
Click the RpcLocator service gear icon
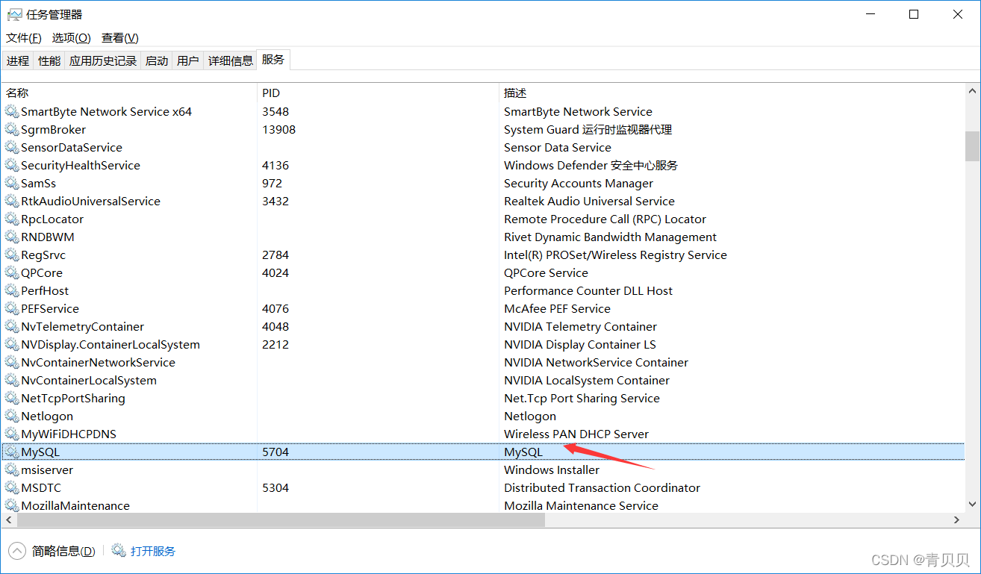pyautogui.click(x=11, y=219)
